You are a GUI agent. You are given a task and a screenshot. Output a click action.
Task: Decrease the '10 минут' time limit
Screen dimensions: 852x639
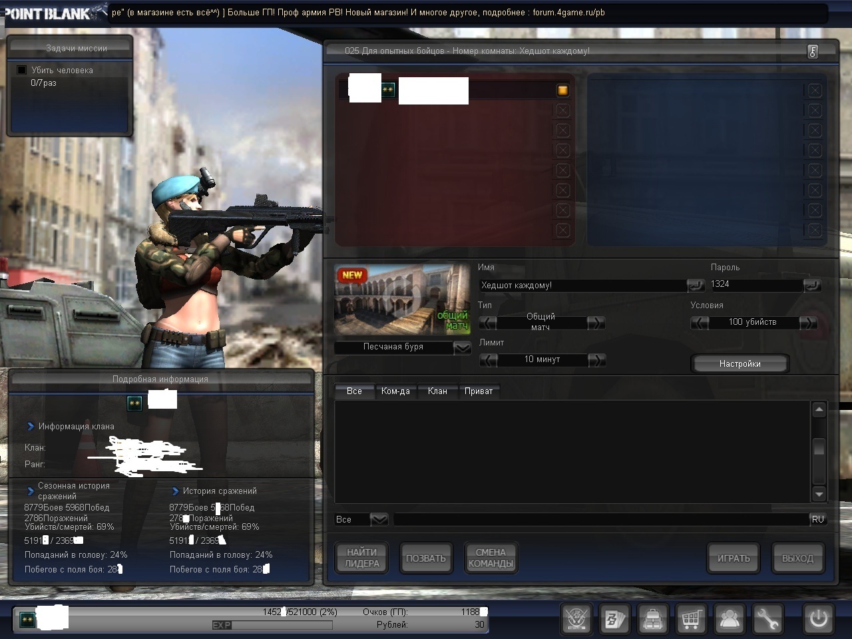[x=488, y=360]
